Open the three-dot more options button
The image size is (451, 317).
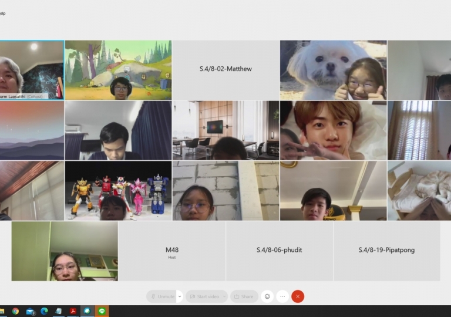(x=282, y=296)
